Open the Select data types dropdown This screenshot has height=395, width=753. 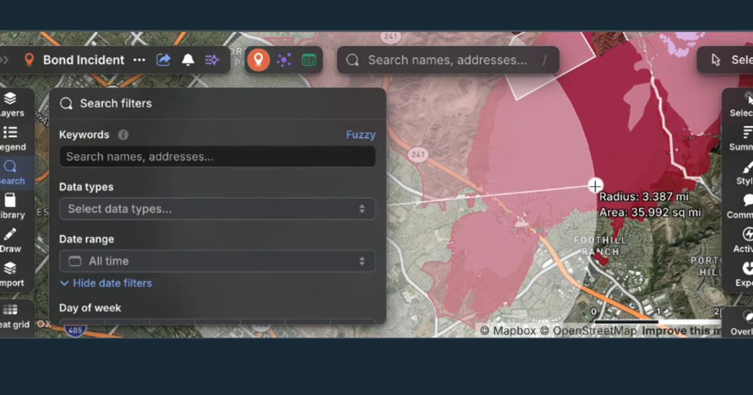click(217, 209)
